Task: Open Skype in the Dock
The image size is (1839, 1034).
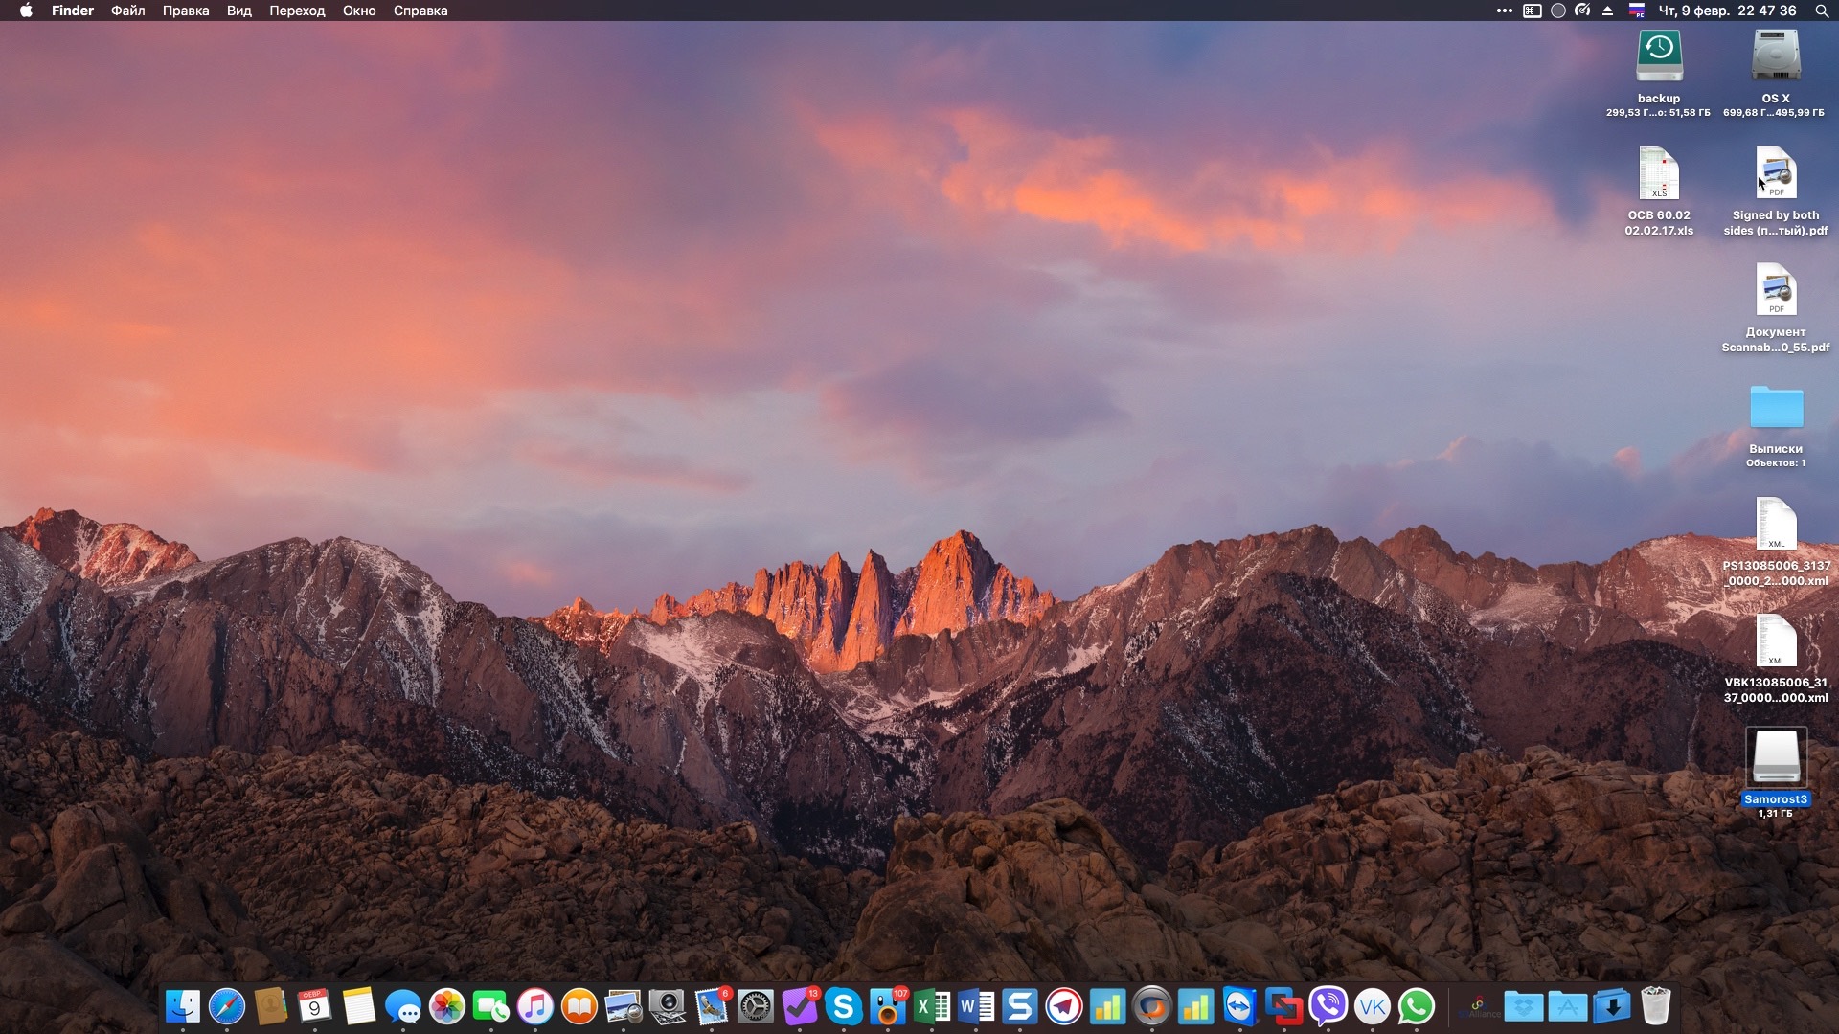Action: (x=843, y=1006)
